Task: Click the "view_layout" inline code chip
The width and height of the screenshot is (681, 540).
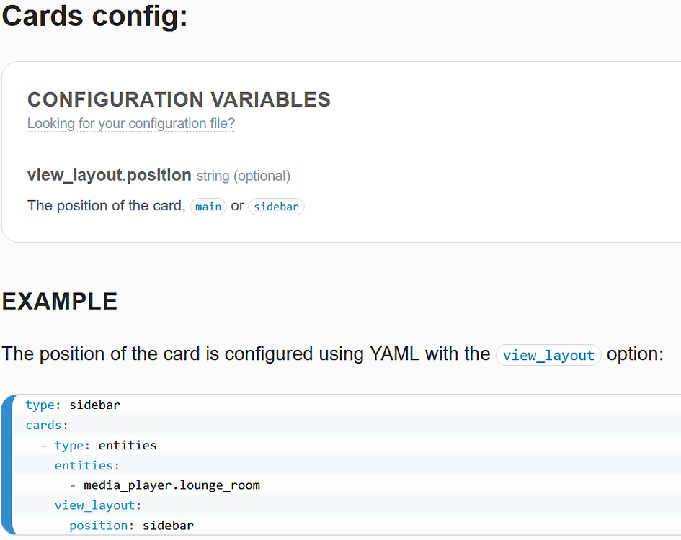Action: point(548,355)
